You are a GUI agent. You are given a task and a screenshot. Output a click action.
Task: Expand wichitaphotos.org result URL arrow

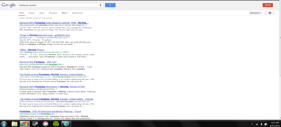(x=70, y=52)
